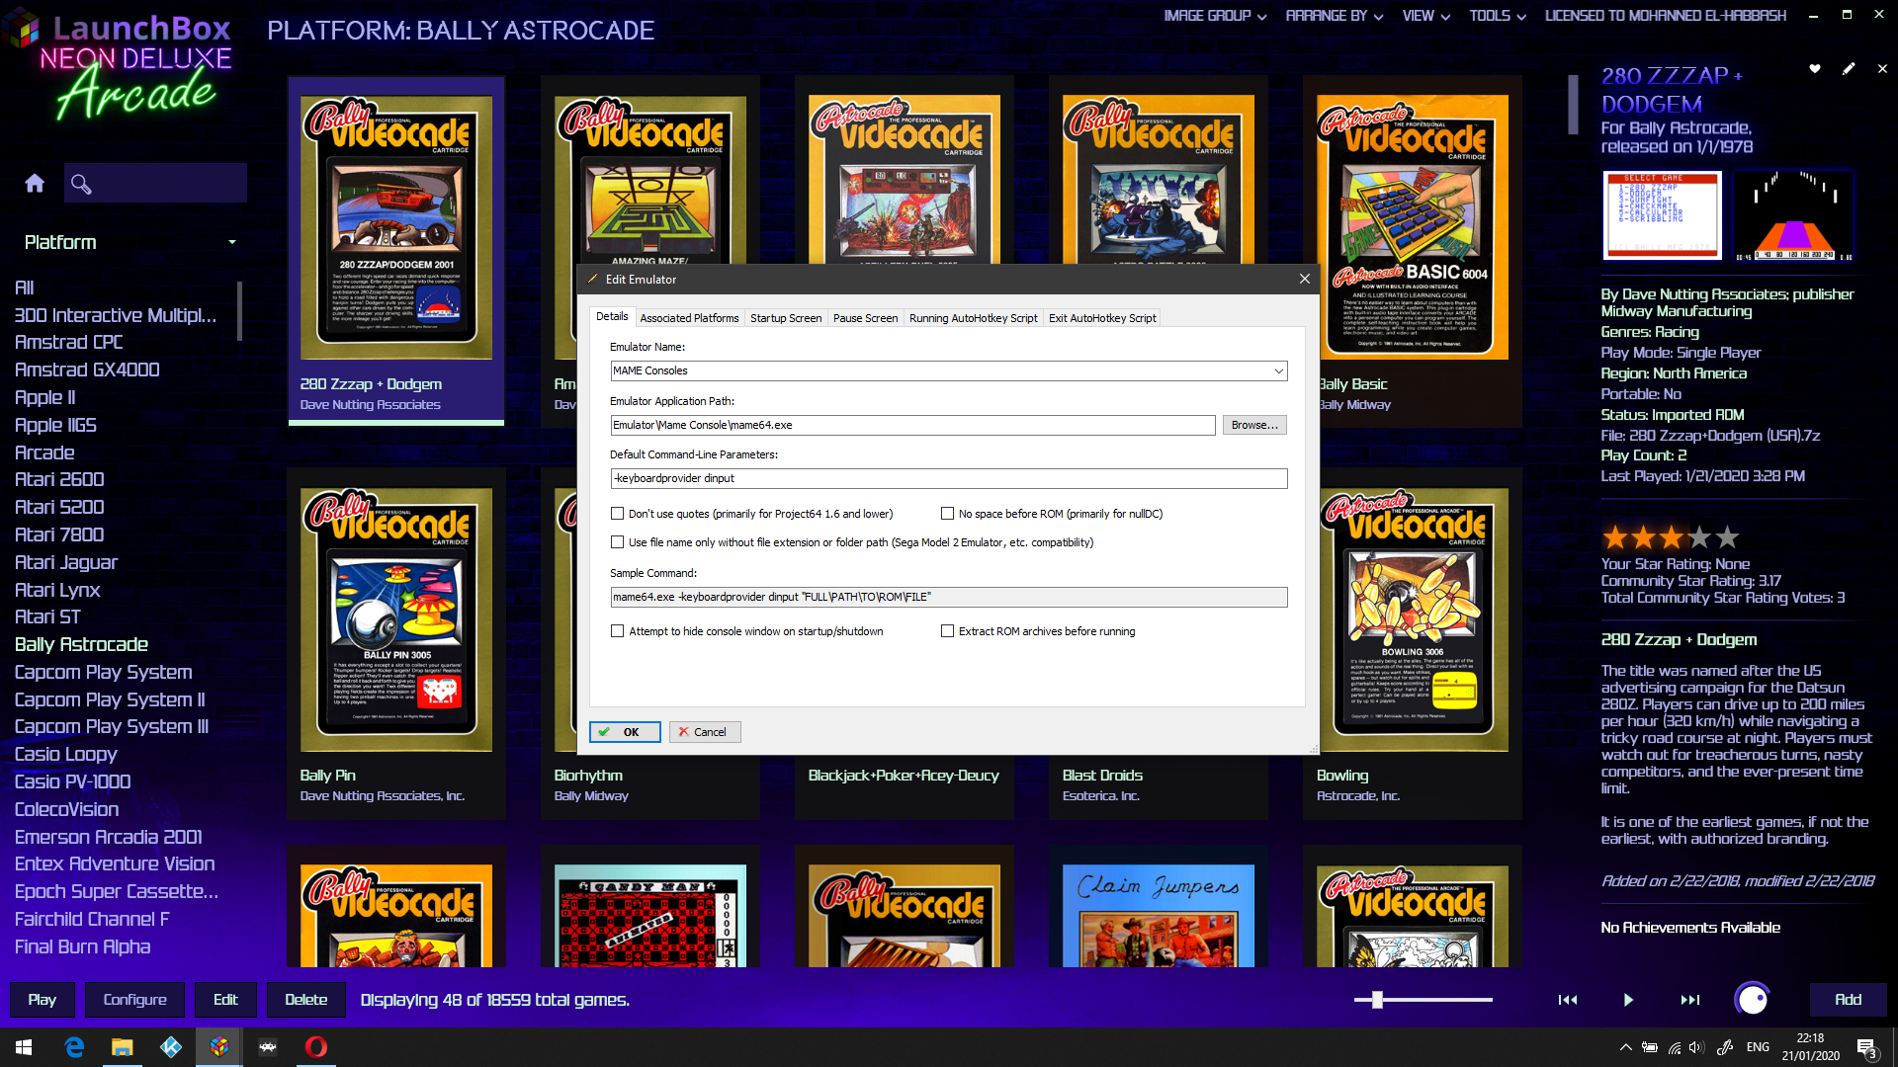Select the Details tab
Screen dimensions: 1898x1067
612,316
